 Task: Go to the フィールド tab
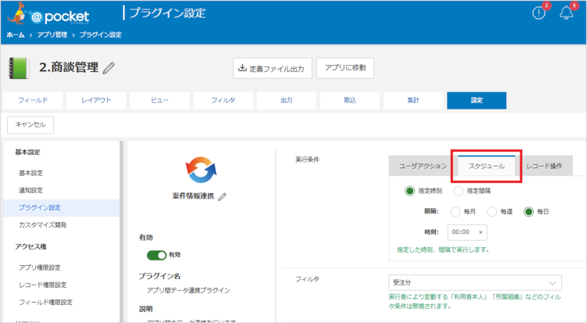coord(33,101)
